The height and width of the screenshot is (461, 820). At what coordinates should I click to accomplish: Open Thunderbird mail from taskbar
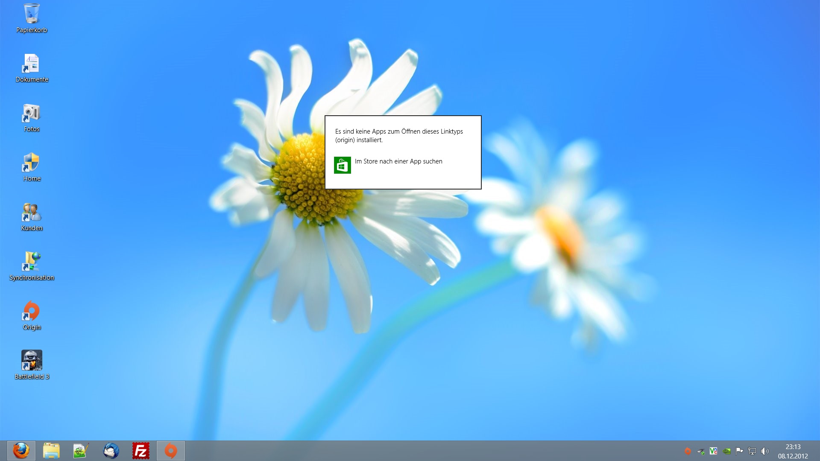point(111,451)
